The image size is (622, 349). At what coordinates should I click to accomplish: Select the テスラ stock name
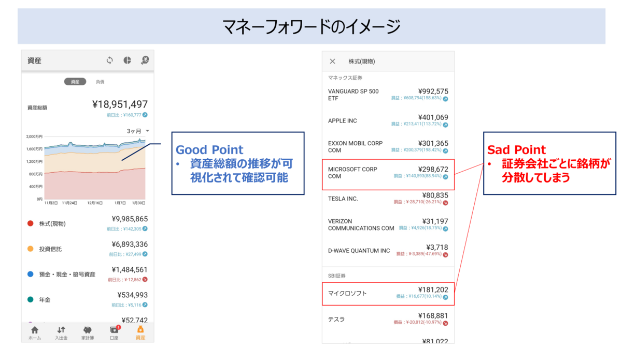pyautogui.click(x=336, y=319)
